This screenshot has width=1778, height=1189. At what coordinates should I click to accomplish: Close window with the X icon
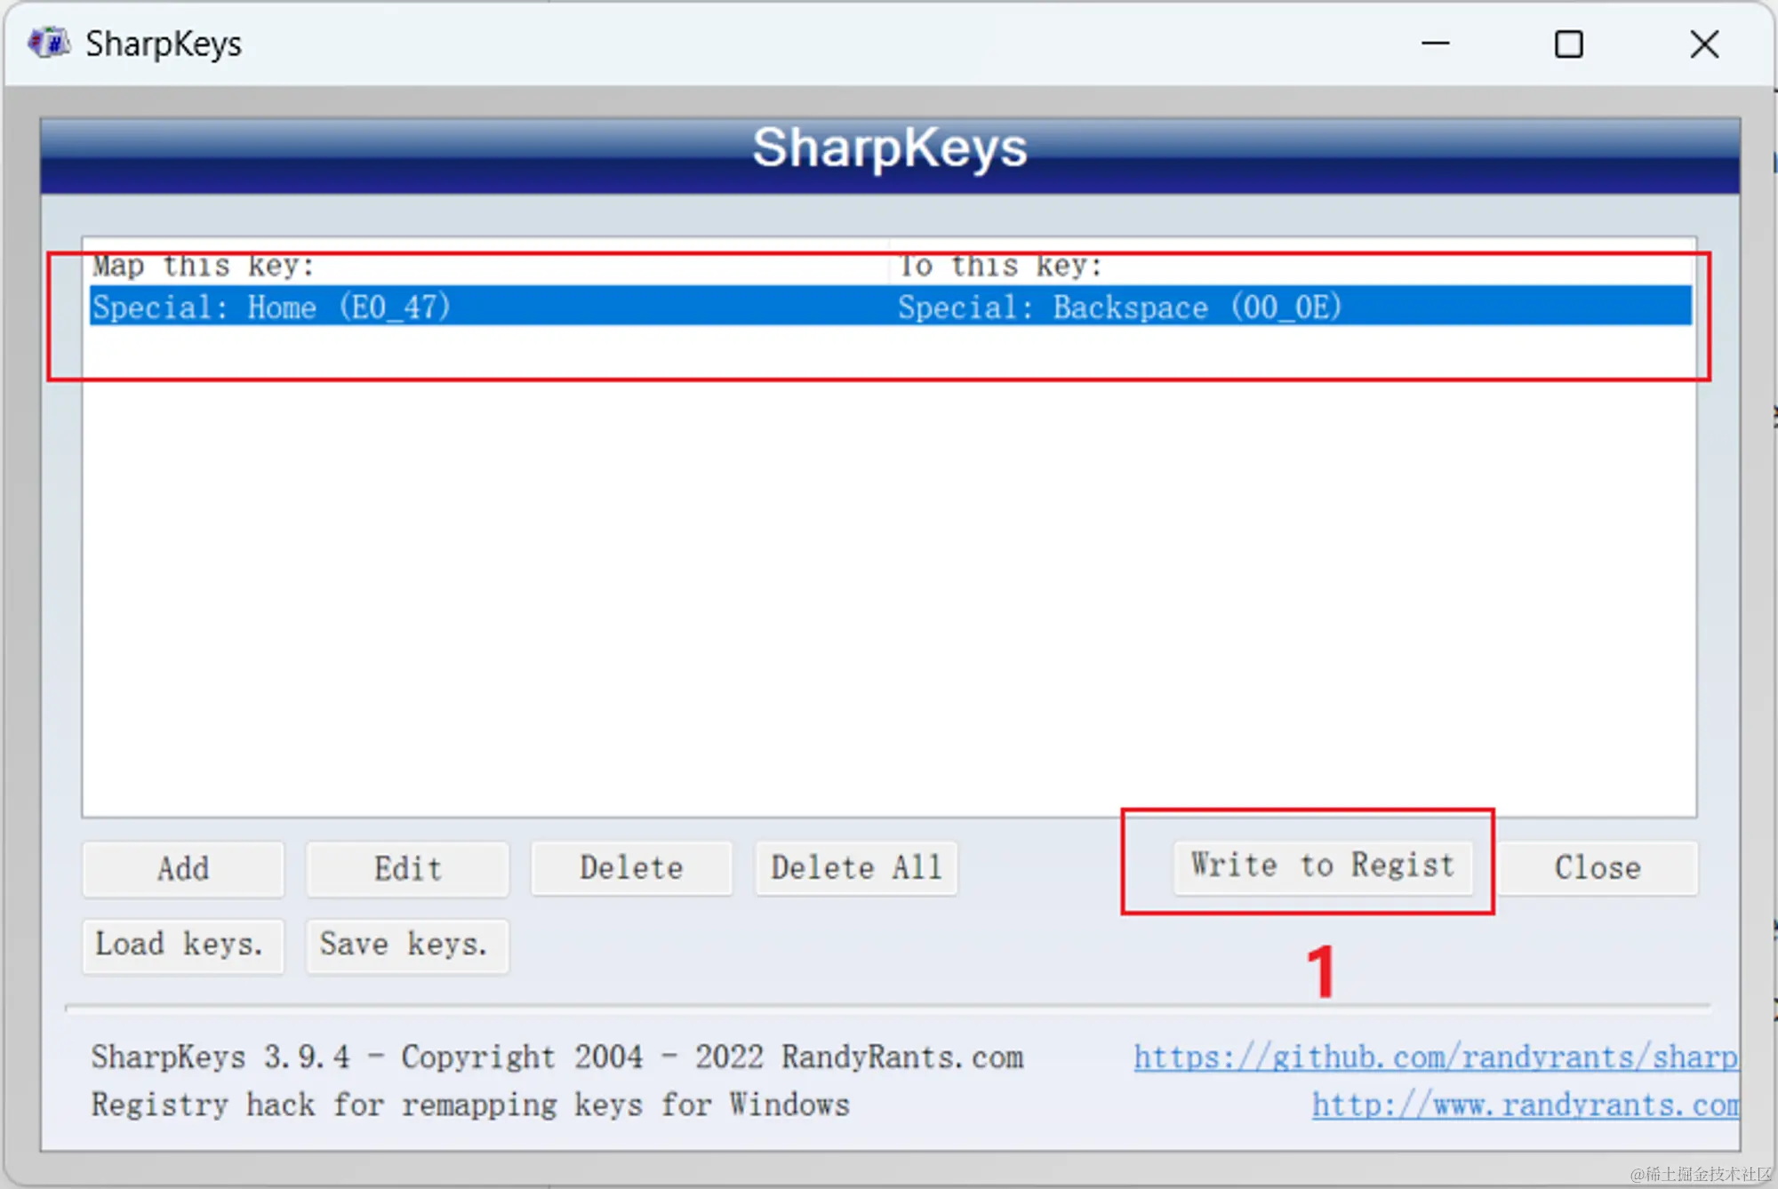[1703, 44]
